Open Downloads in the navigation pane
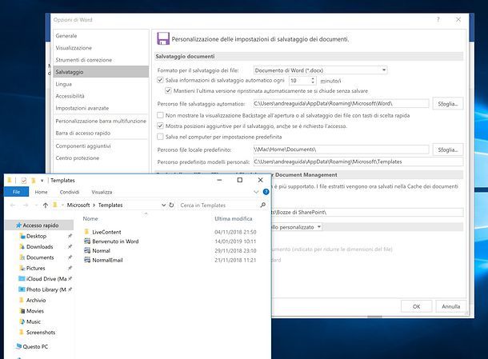Screen dimensions: 488x359 [39, 247]
